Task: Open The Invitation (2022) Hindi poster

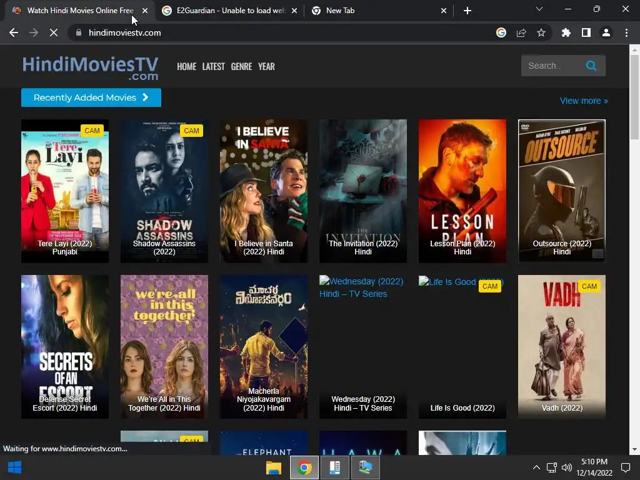Action: click(363, 191)
